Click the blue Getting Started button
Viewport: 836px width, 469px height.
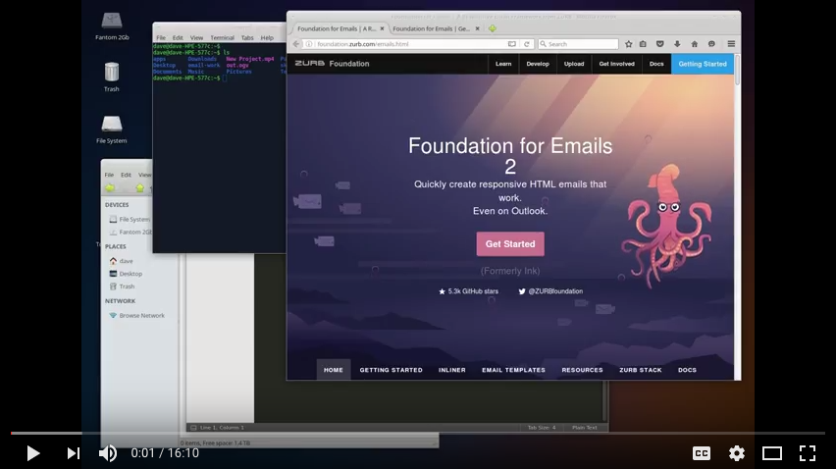point(703,64)
